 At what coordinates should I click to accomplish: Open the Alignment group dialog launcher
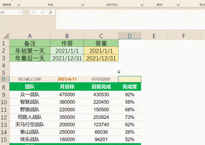point(142,5)
